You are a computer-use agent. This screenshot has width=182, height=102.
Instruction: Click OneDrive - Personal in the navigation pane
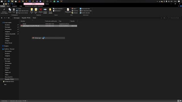coord(9,49)
